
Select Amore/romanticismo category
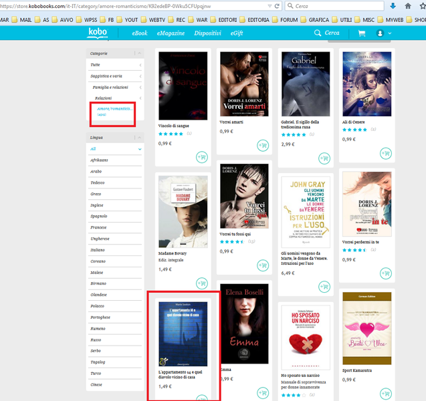click(114, 108)
